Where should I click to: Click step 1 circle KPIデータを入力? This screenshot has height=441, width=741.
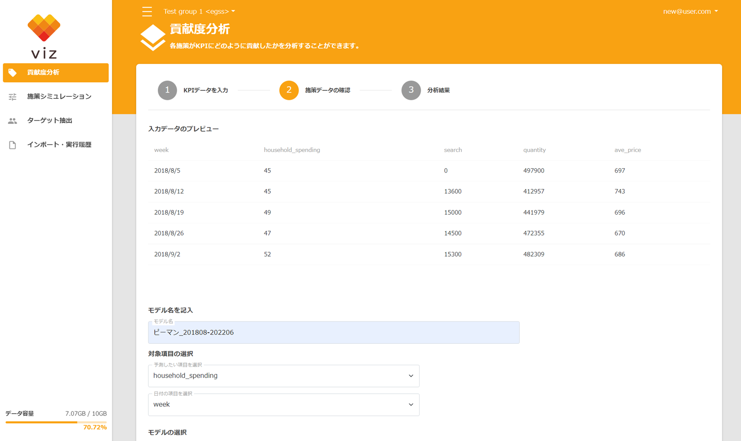pos(167,90)
